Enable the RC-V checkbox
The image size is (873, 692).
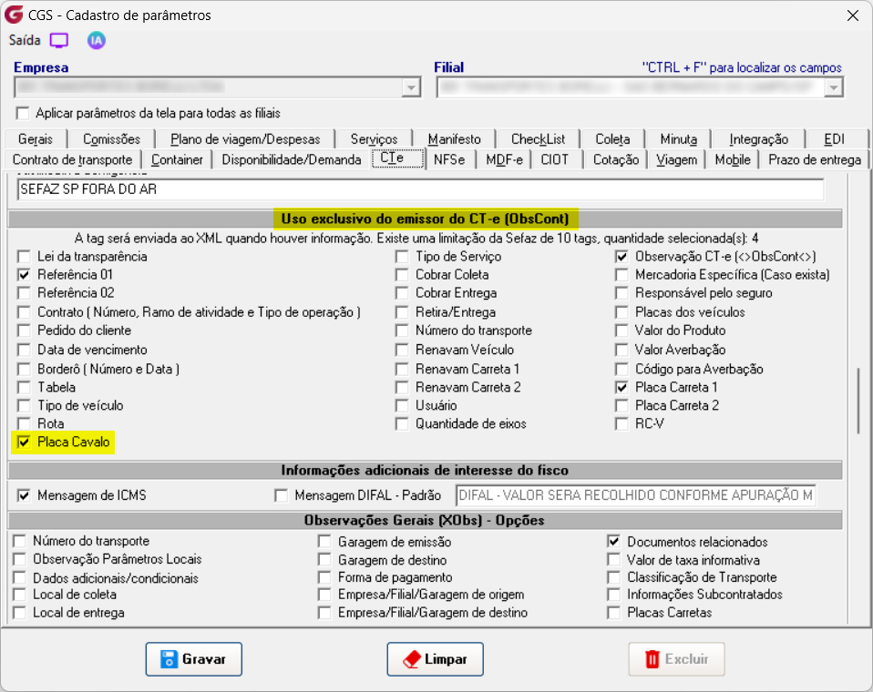pos(621,424)
